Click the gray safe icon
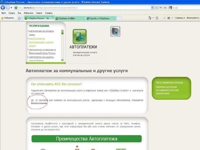 point(115,32)
